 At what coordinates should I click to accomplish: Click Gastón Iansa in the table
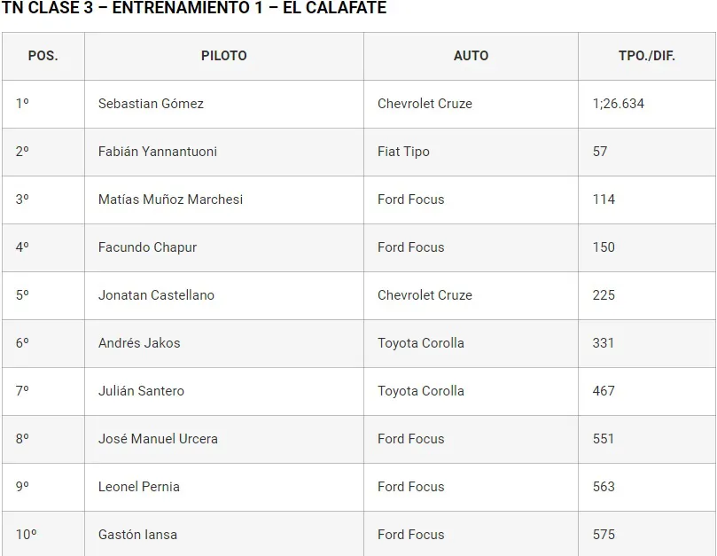tap(137, 535)
